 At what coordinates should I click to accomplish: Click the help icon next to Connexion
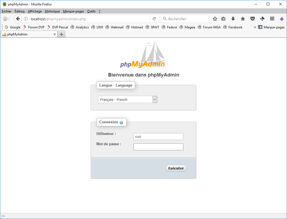(121, 122)
